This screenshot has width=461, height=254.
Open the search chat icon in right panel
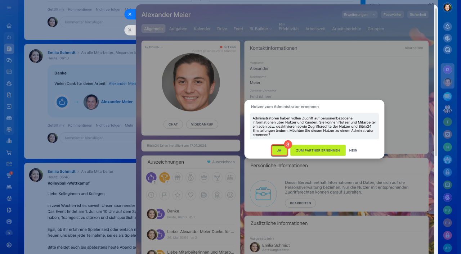coord(447,50)
